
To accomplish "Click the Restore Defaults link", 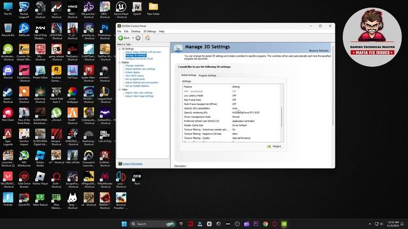I will (x=319, y=51).
